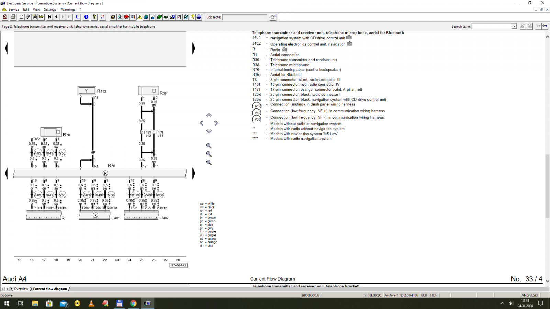Viewport: 550px width, 309px height.
Task: Click the R70 loudspeaker label in the diagram
Action: click(66, 135)
